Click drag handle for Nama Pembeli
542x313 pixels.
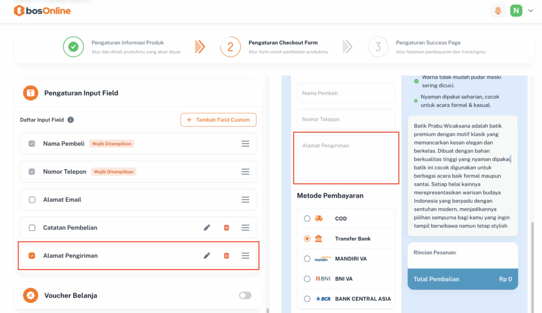click(x=245, y=144)
